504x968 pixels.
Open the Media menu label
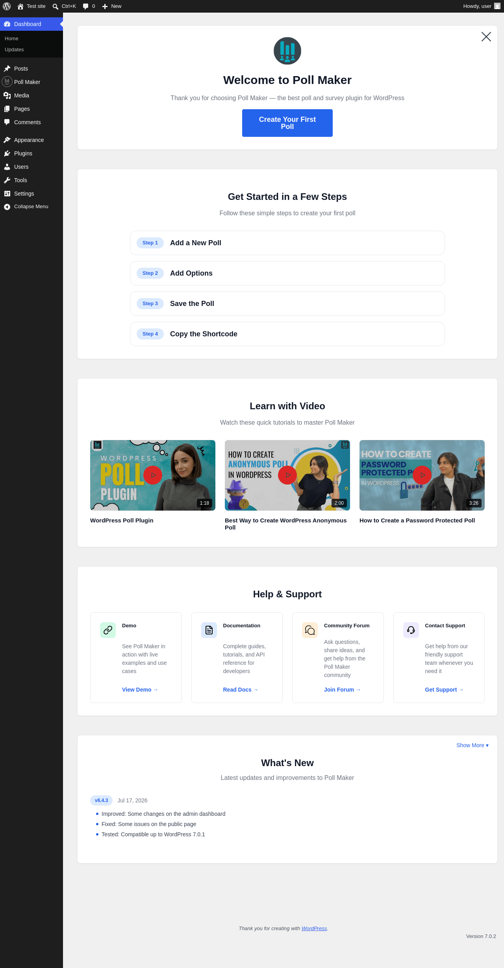click(22, 95)
